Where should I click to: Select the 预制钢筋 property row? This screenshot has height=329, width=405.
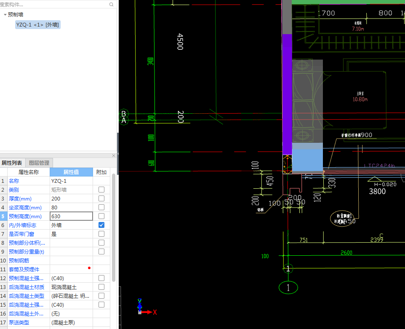pyautogui.click(x=55, y=260)
